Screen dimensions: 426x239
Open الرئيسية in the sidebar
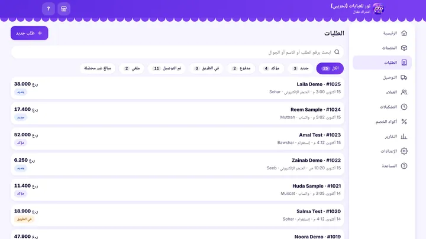[382, 33]
